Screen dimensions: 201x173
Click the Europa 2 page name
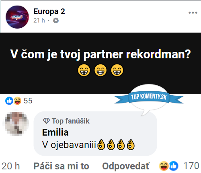coord(49,12)
